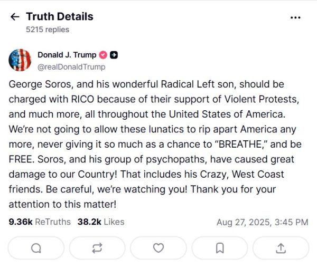Click the Truth Details header title
Image resolution: width=317 pixels, height=269 pixels.
coord(59,16)
